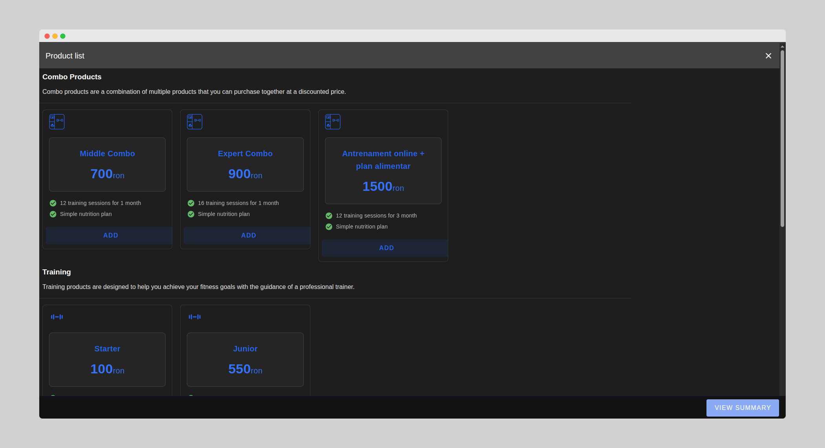Select the Training section heading
This screenshot has height=448, width=825.
[57, 272]
